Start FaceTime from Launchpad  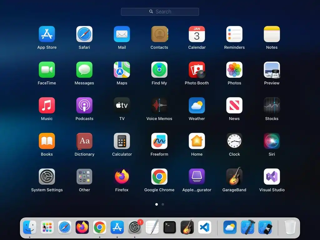click(x=47, y=70)
